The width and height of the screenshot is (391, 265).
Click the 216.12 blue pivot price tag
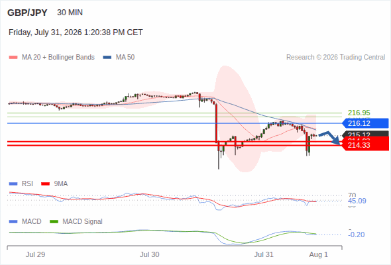coord(365,123)
